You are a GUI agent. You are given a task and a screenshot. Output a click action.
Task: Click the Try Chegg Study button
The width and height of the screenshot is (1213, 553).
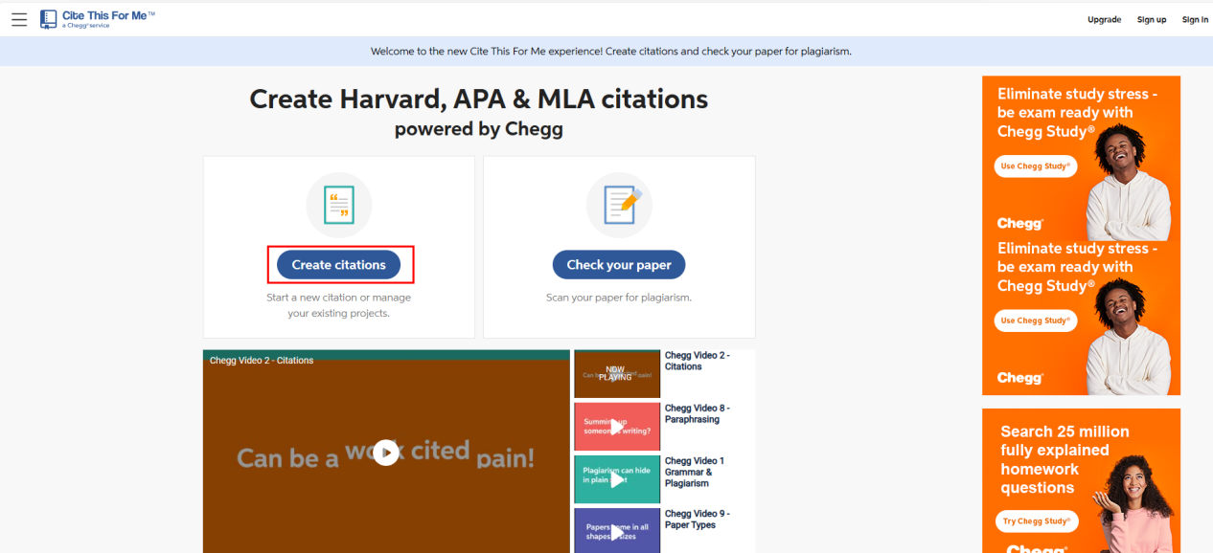point(1036,521)
